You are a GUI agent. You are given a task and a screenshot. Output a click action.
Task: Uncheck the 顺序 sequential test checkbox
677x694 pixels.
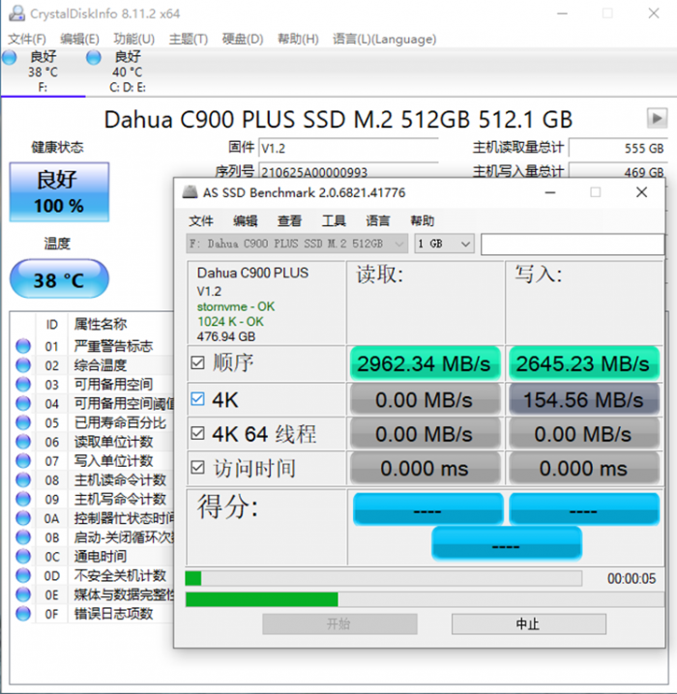(198, 363)
